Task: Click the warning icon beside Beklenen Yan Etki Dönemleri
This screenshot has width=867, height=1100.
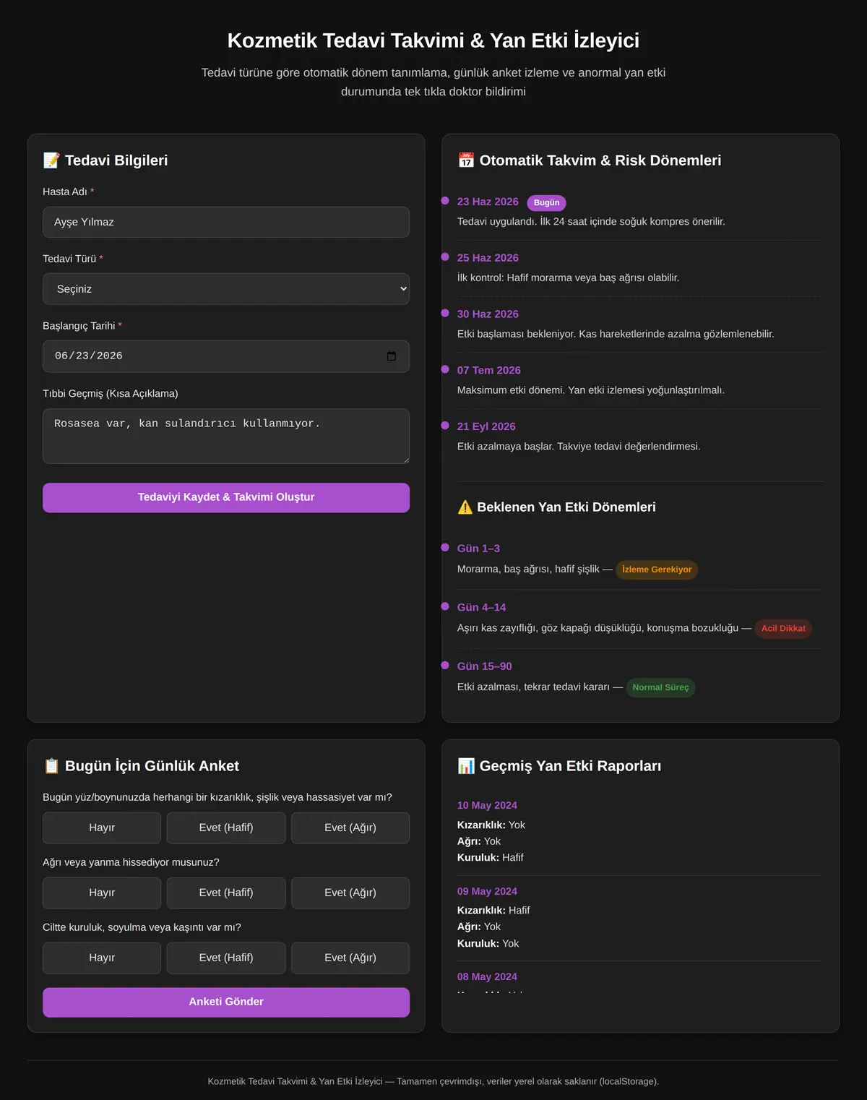Action: point(465,507)
